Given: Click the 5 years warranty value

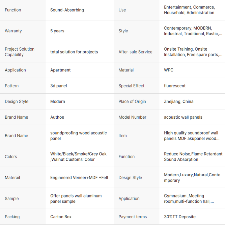Looking at the screenshot, I should tap(57, 31).
